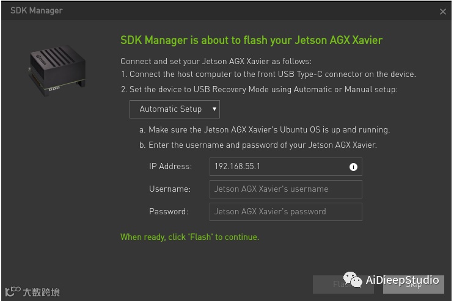
Task: Click 'When ready, click Flash to continue' text
Action: 189,237
